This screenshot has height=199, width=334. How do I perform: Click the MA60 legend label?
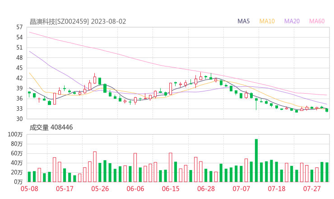point(317,21)
